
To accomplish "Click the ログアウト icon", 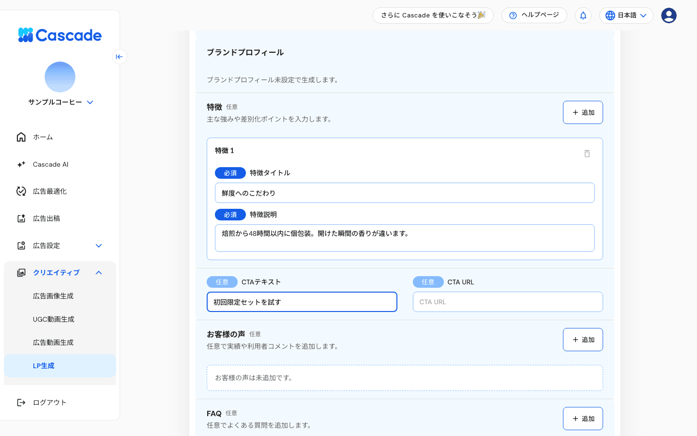I will coord(21,403).
